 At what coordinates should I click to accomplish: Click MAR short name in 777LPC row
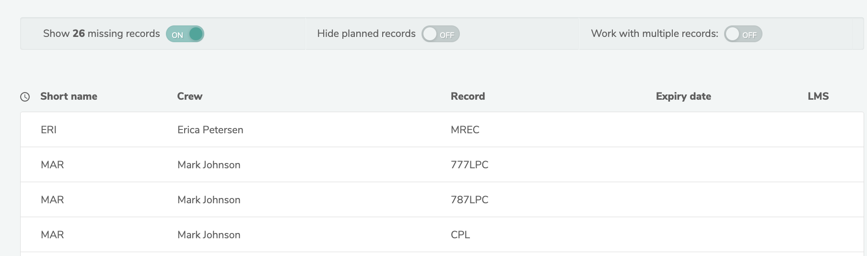(x=52, y=165)
